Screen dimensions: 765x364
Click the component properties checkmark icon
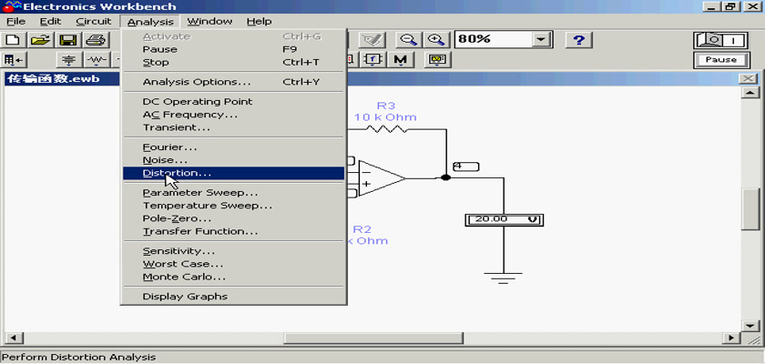pyautogui.click(x=372, y=40)
